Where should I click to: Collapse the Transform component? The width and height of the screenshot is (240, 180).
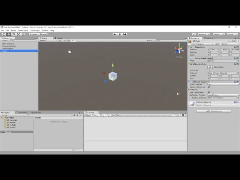tap(189, 47)
